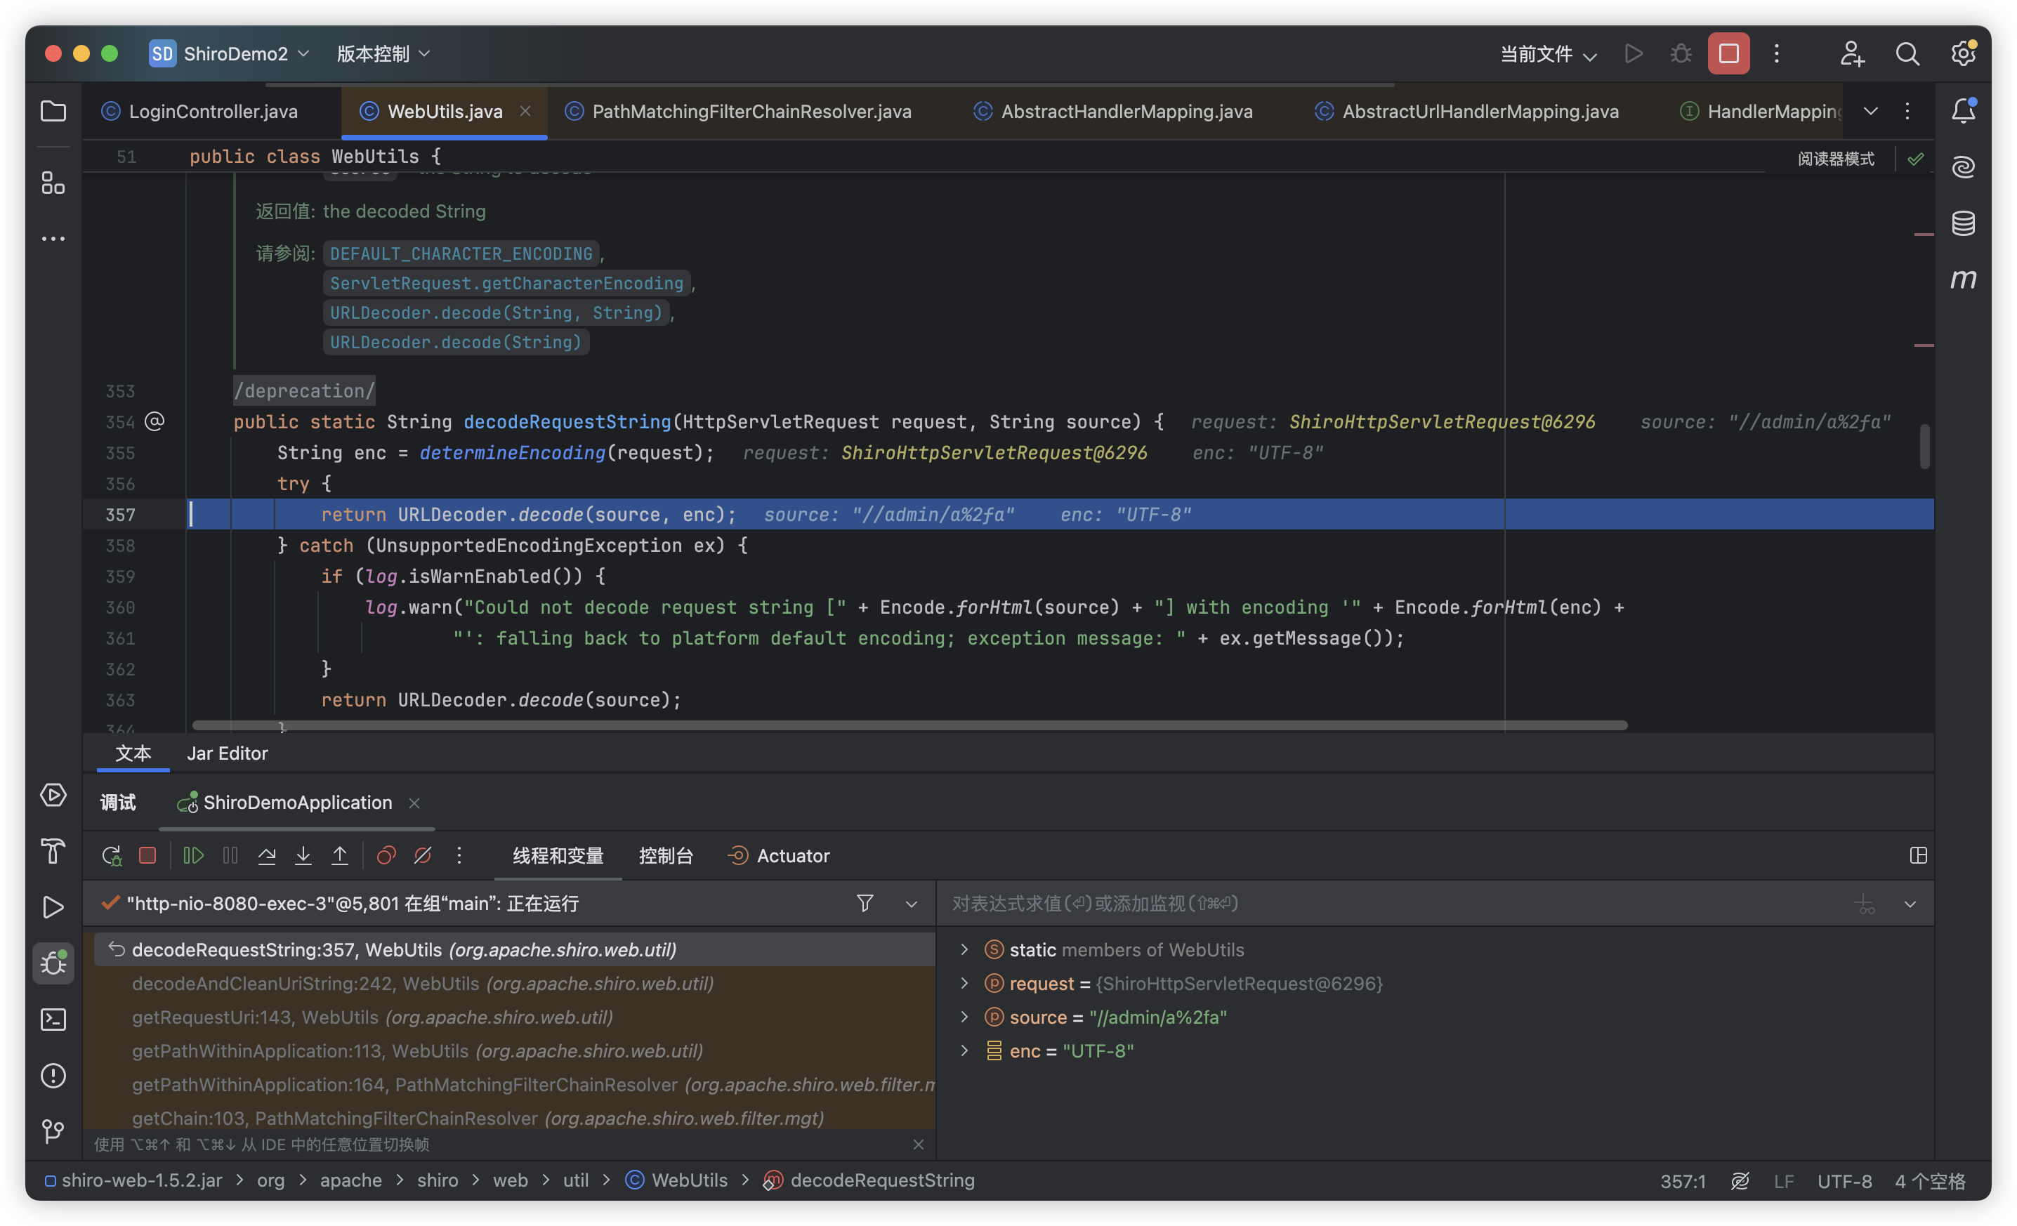Click the evaluate expression input field
Screen dimensions: 2017x1226
coord(1391,903)
